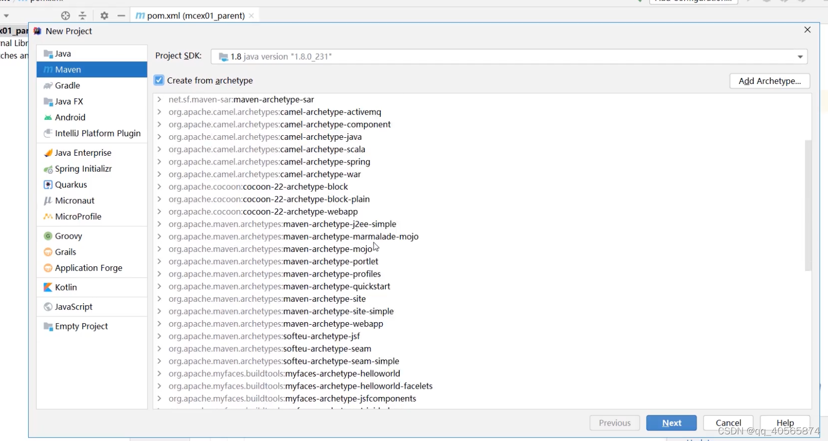Viewport: 828px width, 441px height.
Task: Click the Application Forge icon
Action: point(48,268)
